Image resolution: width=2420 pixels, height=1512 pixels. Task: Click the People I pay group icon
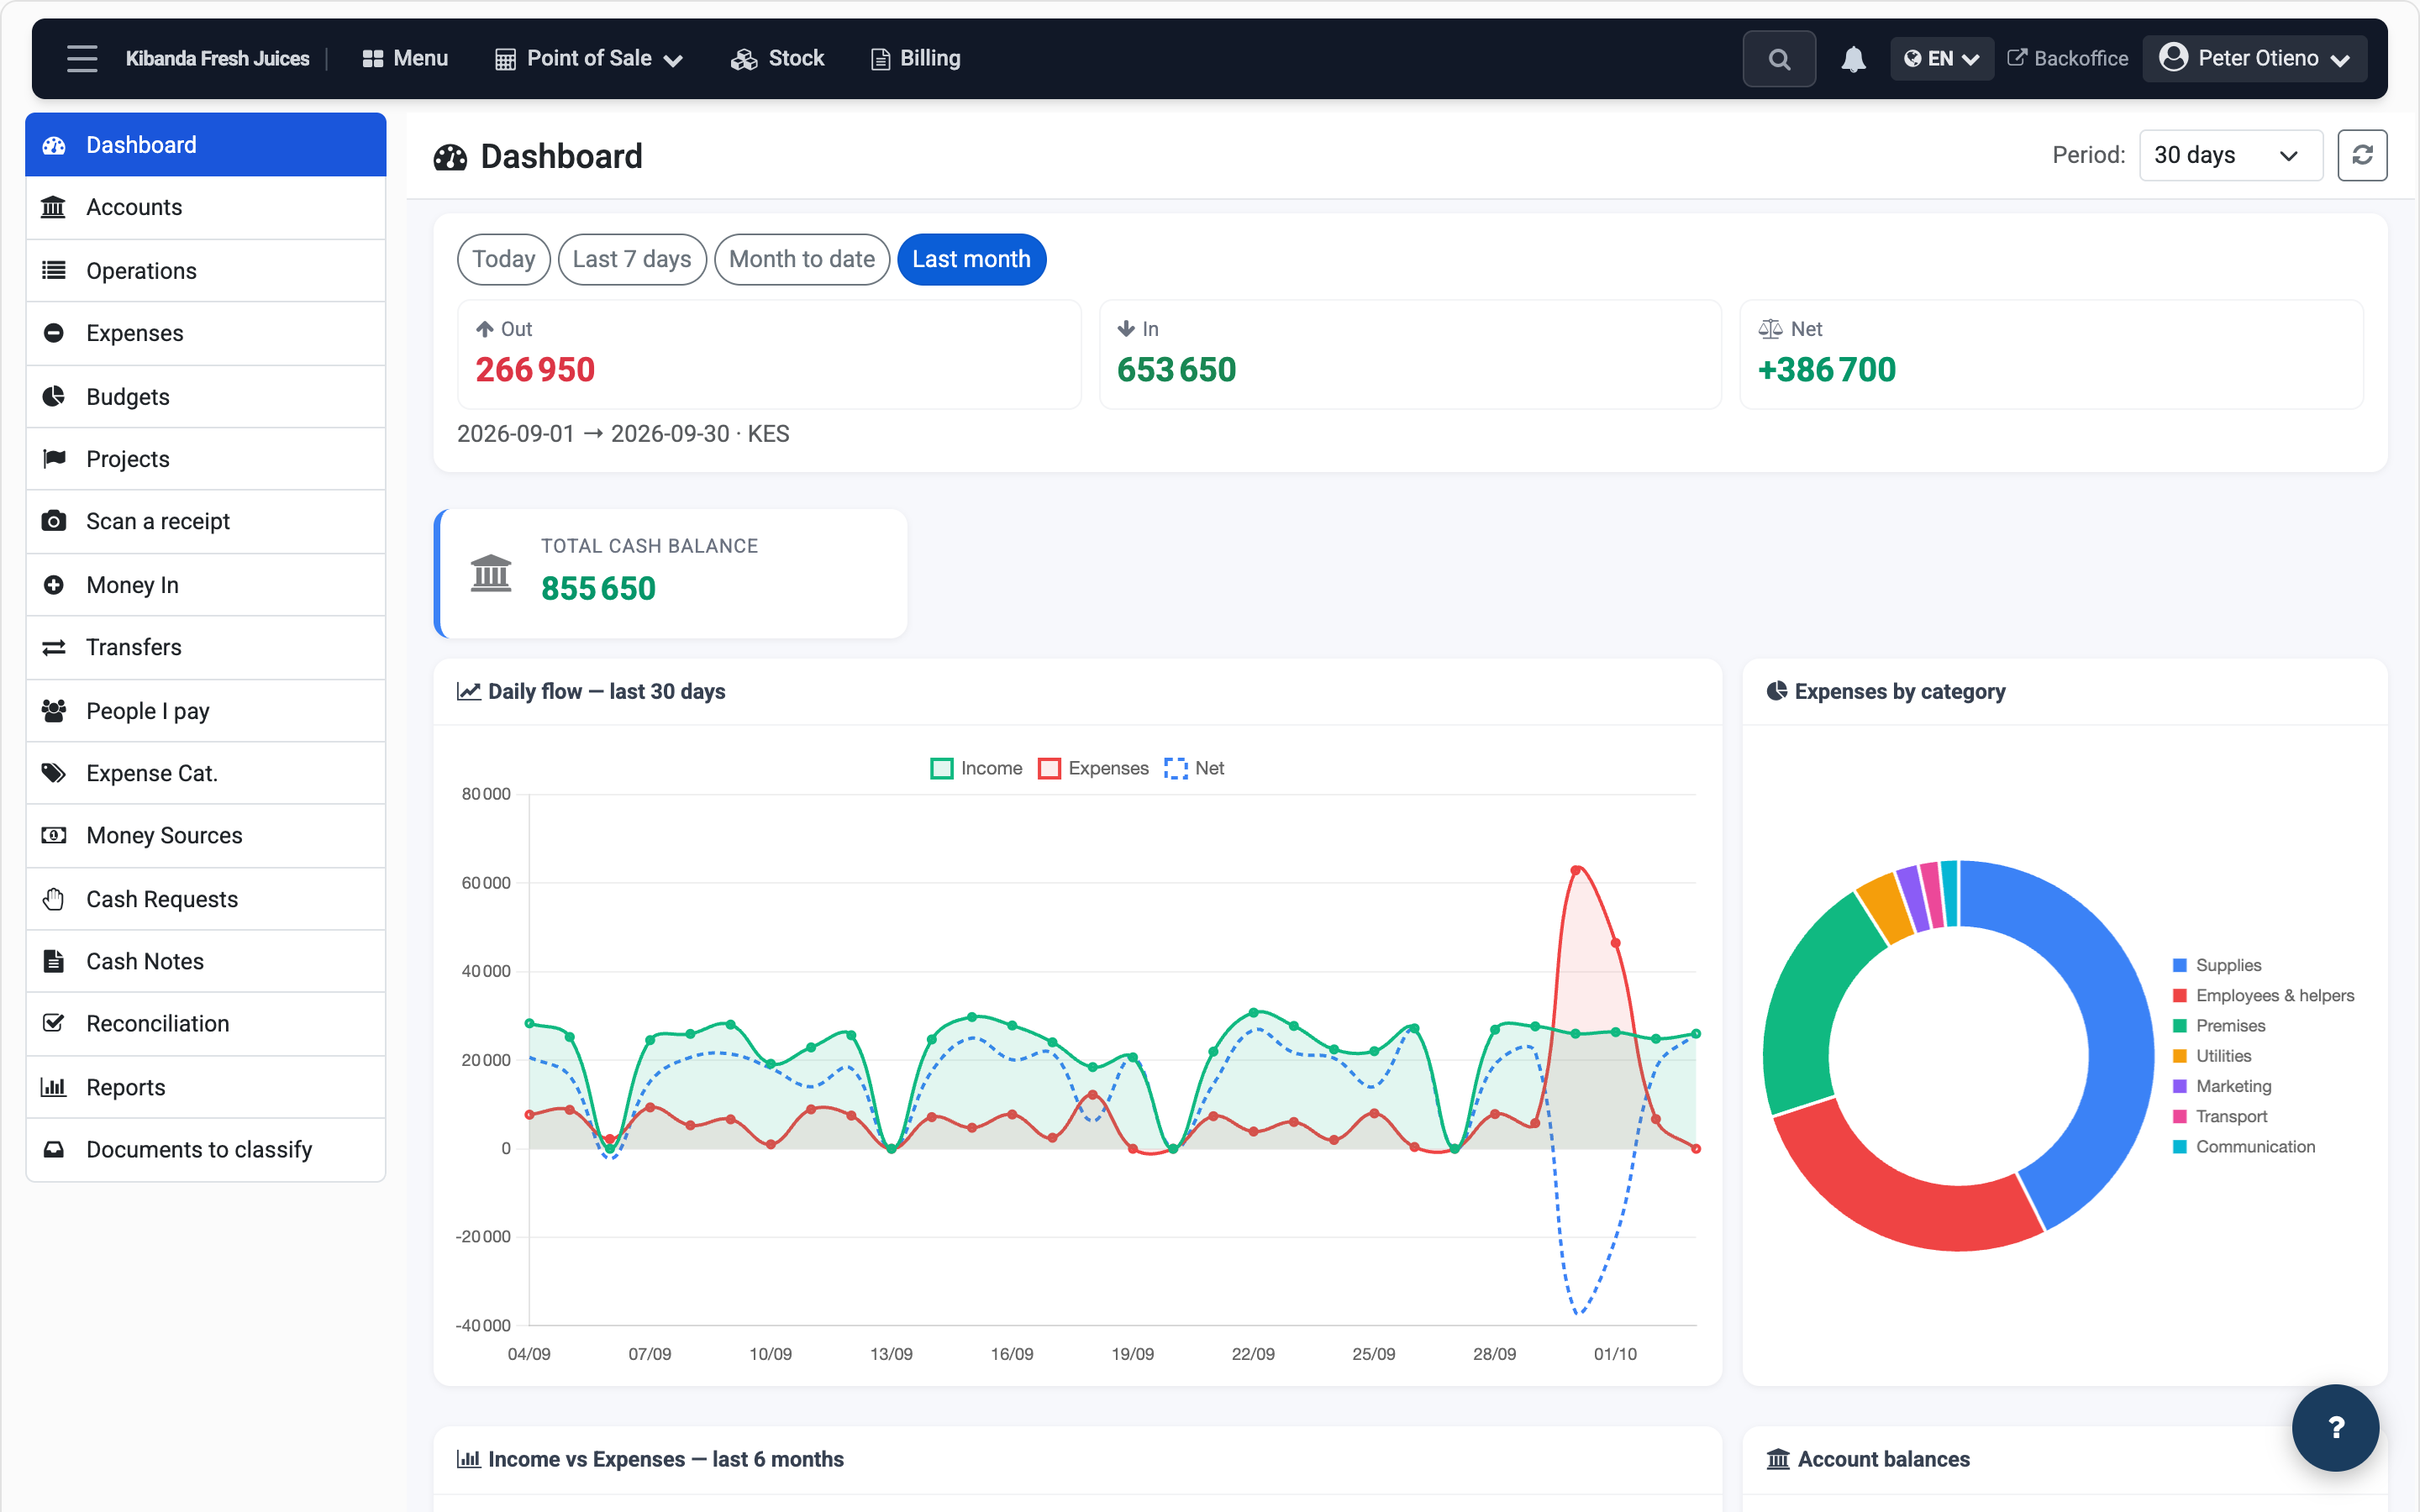(54, 711)
